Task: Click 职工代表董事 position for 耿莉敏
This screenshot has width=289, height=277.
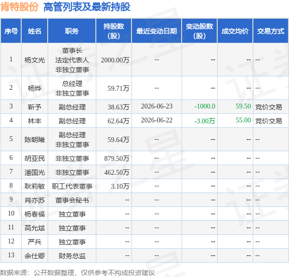Action: point(72,186)
